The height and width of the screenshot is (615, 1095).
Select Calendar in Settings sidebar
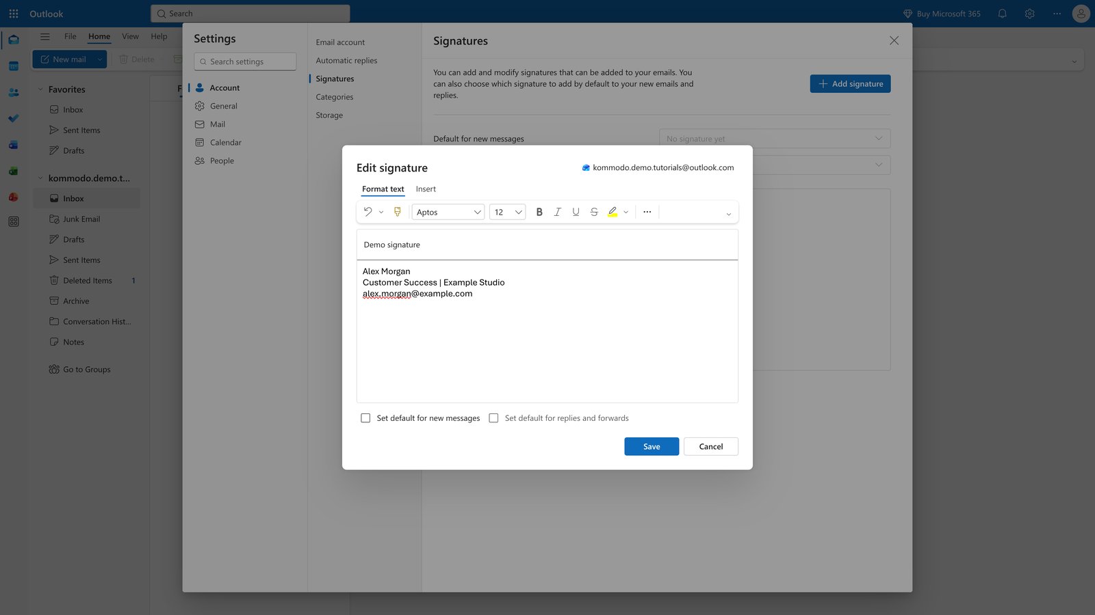(226, 142)
